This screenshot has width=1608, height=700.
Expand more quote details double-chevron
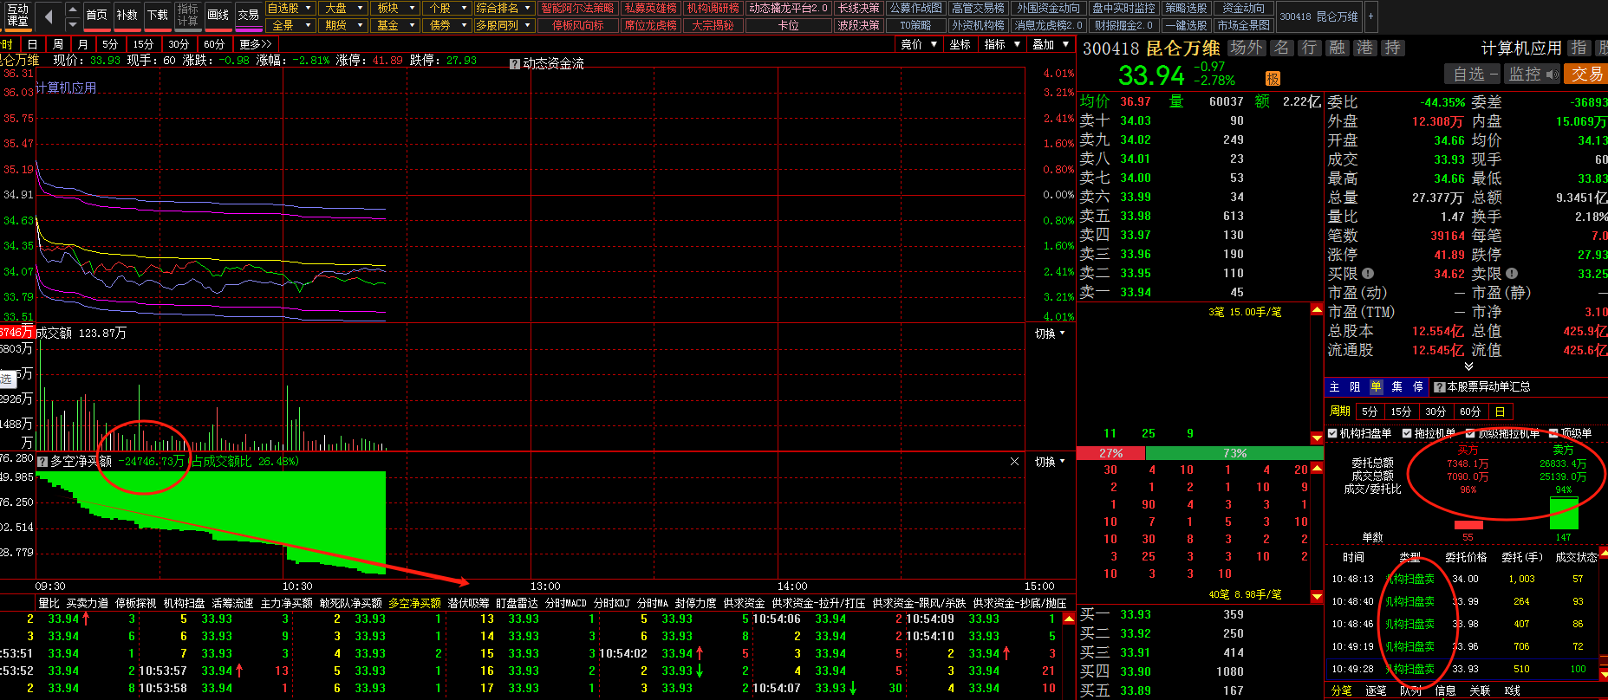click(x=1468, y=366)
